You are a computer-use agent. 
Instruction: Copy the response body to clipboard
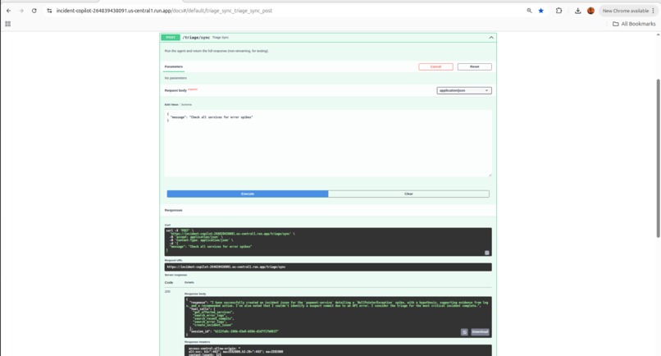(x=464, y=332)
